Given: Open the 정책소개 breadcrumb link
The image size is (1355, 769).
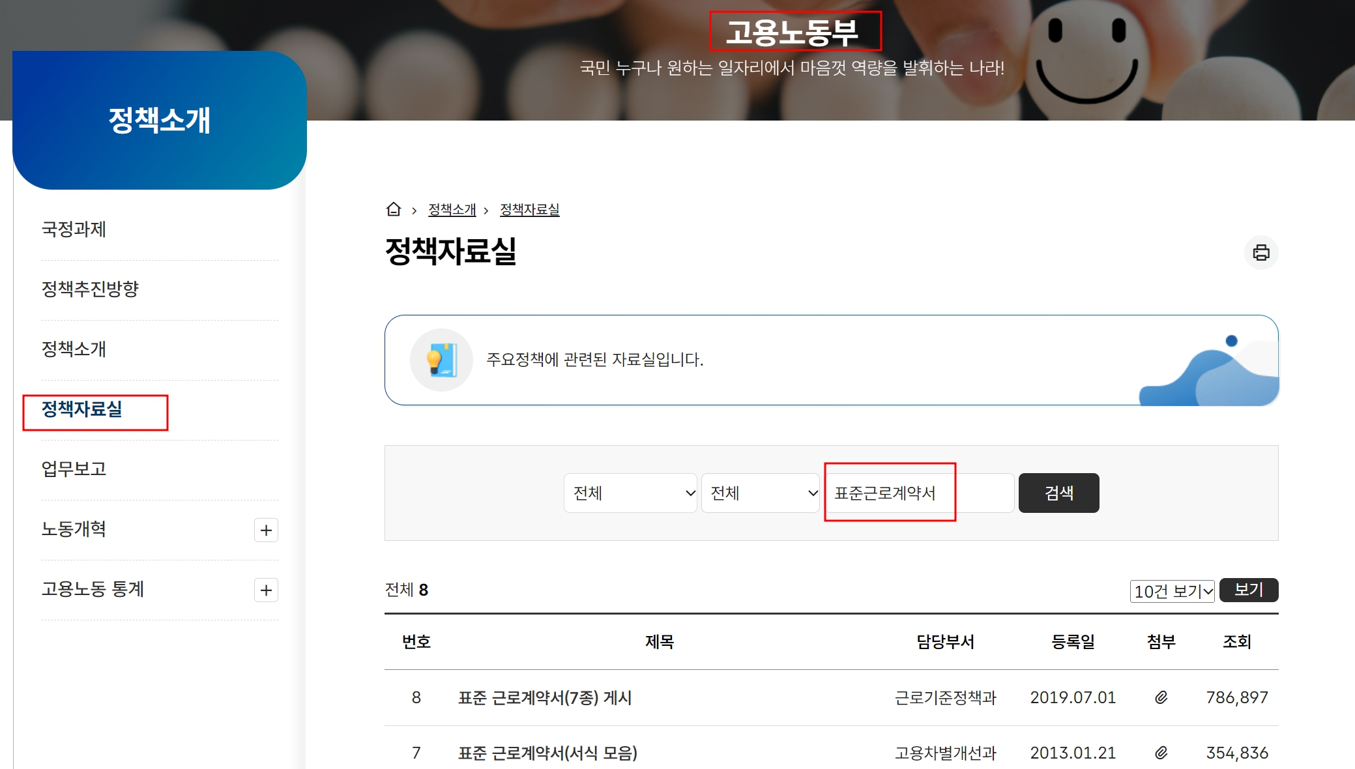Looking at the screenshot, I should (452, 210).
